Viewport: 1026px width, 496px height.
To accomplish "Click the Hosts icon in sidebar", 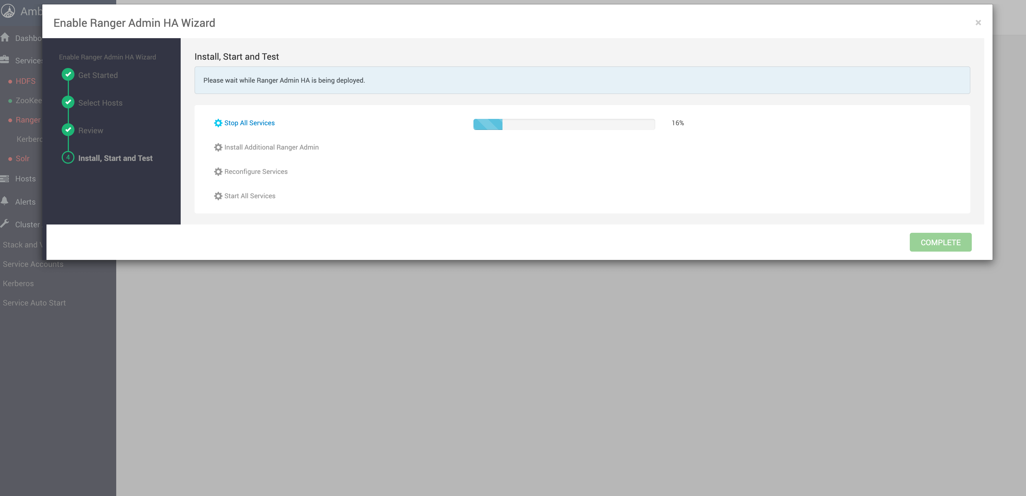I will point(5,179).
